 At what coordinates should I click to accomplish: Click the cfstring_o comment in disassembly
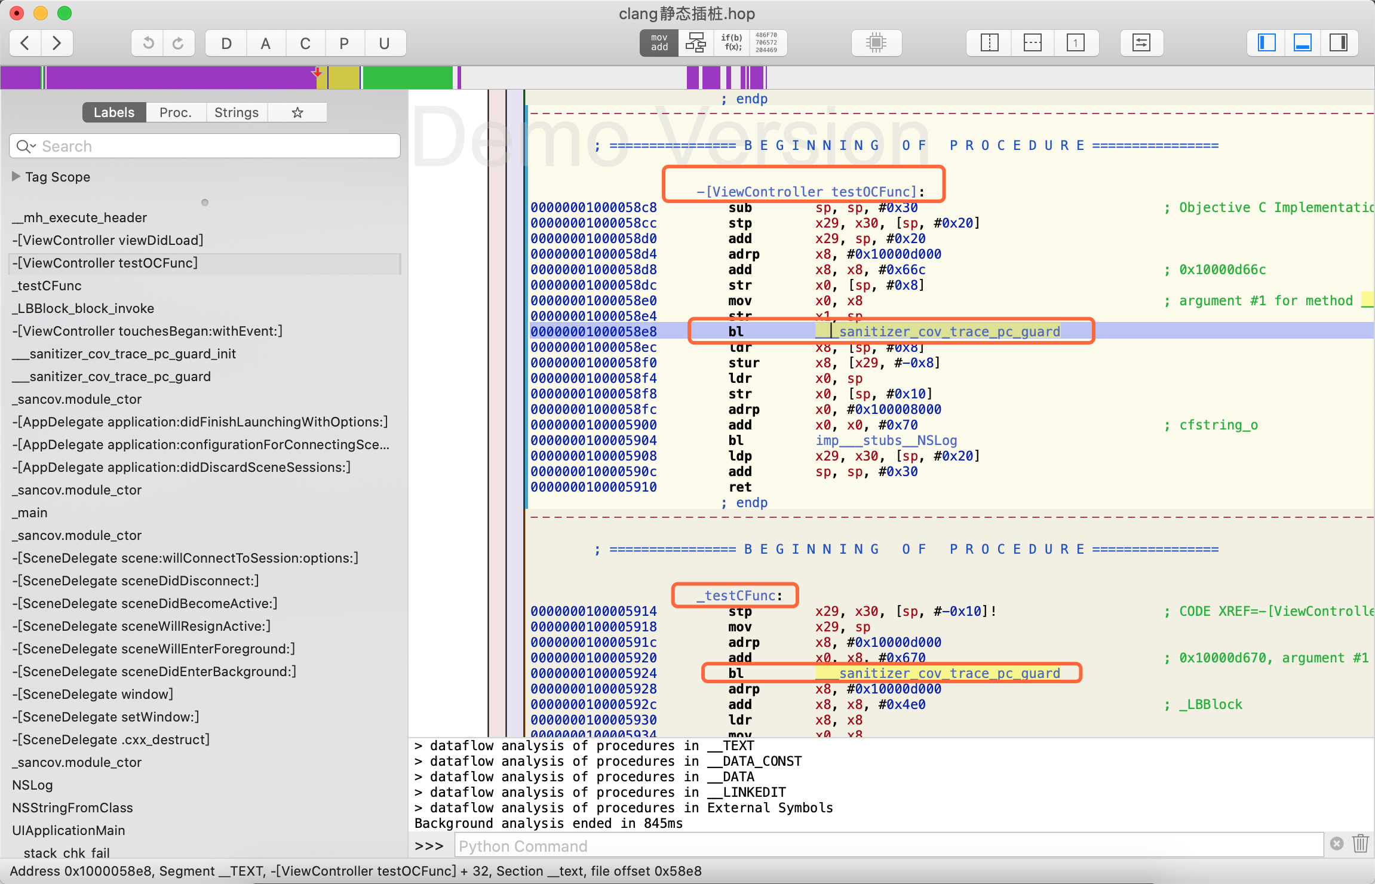tap(1219, 425)
